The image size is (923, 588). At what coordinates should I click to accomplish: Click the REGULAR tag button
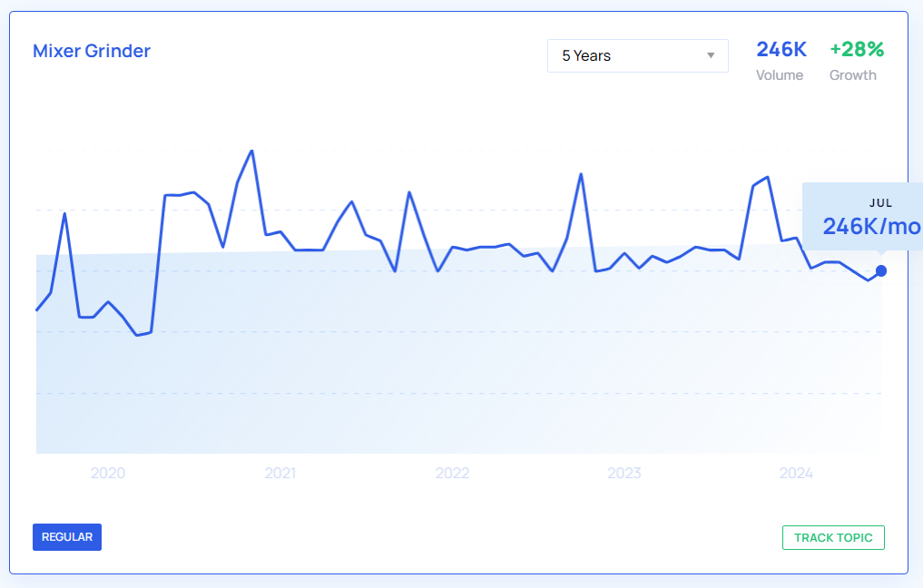coord(67,537)
